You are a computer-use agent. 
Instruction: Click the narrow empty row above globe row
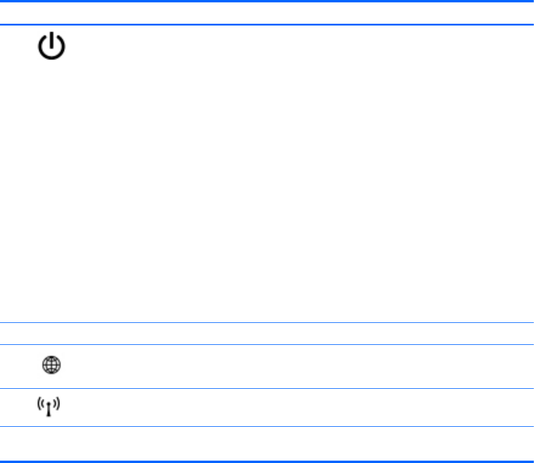click(x=267, y=333)
